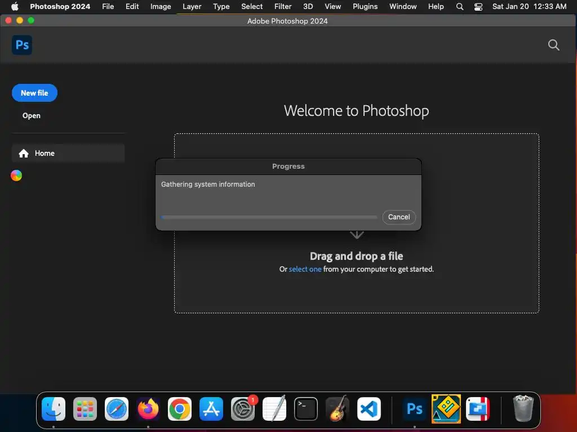
Task: Open the search magnifier in Photoshop header
Action: [553, 45]
